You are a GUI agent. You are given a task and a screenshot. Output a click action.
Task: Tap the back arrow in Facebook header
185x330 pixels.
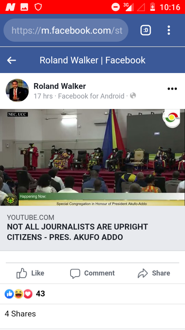[12, 60]
